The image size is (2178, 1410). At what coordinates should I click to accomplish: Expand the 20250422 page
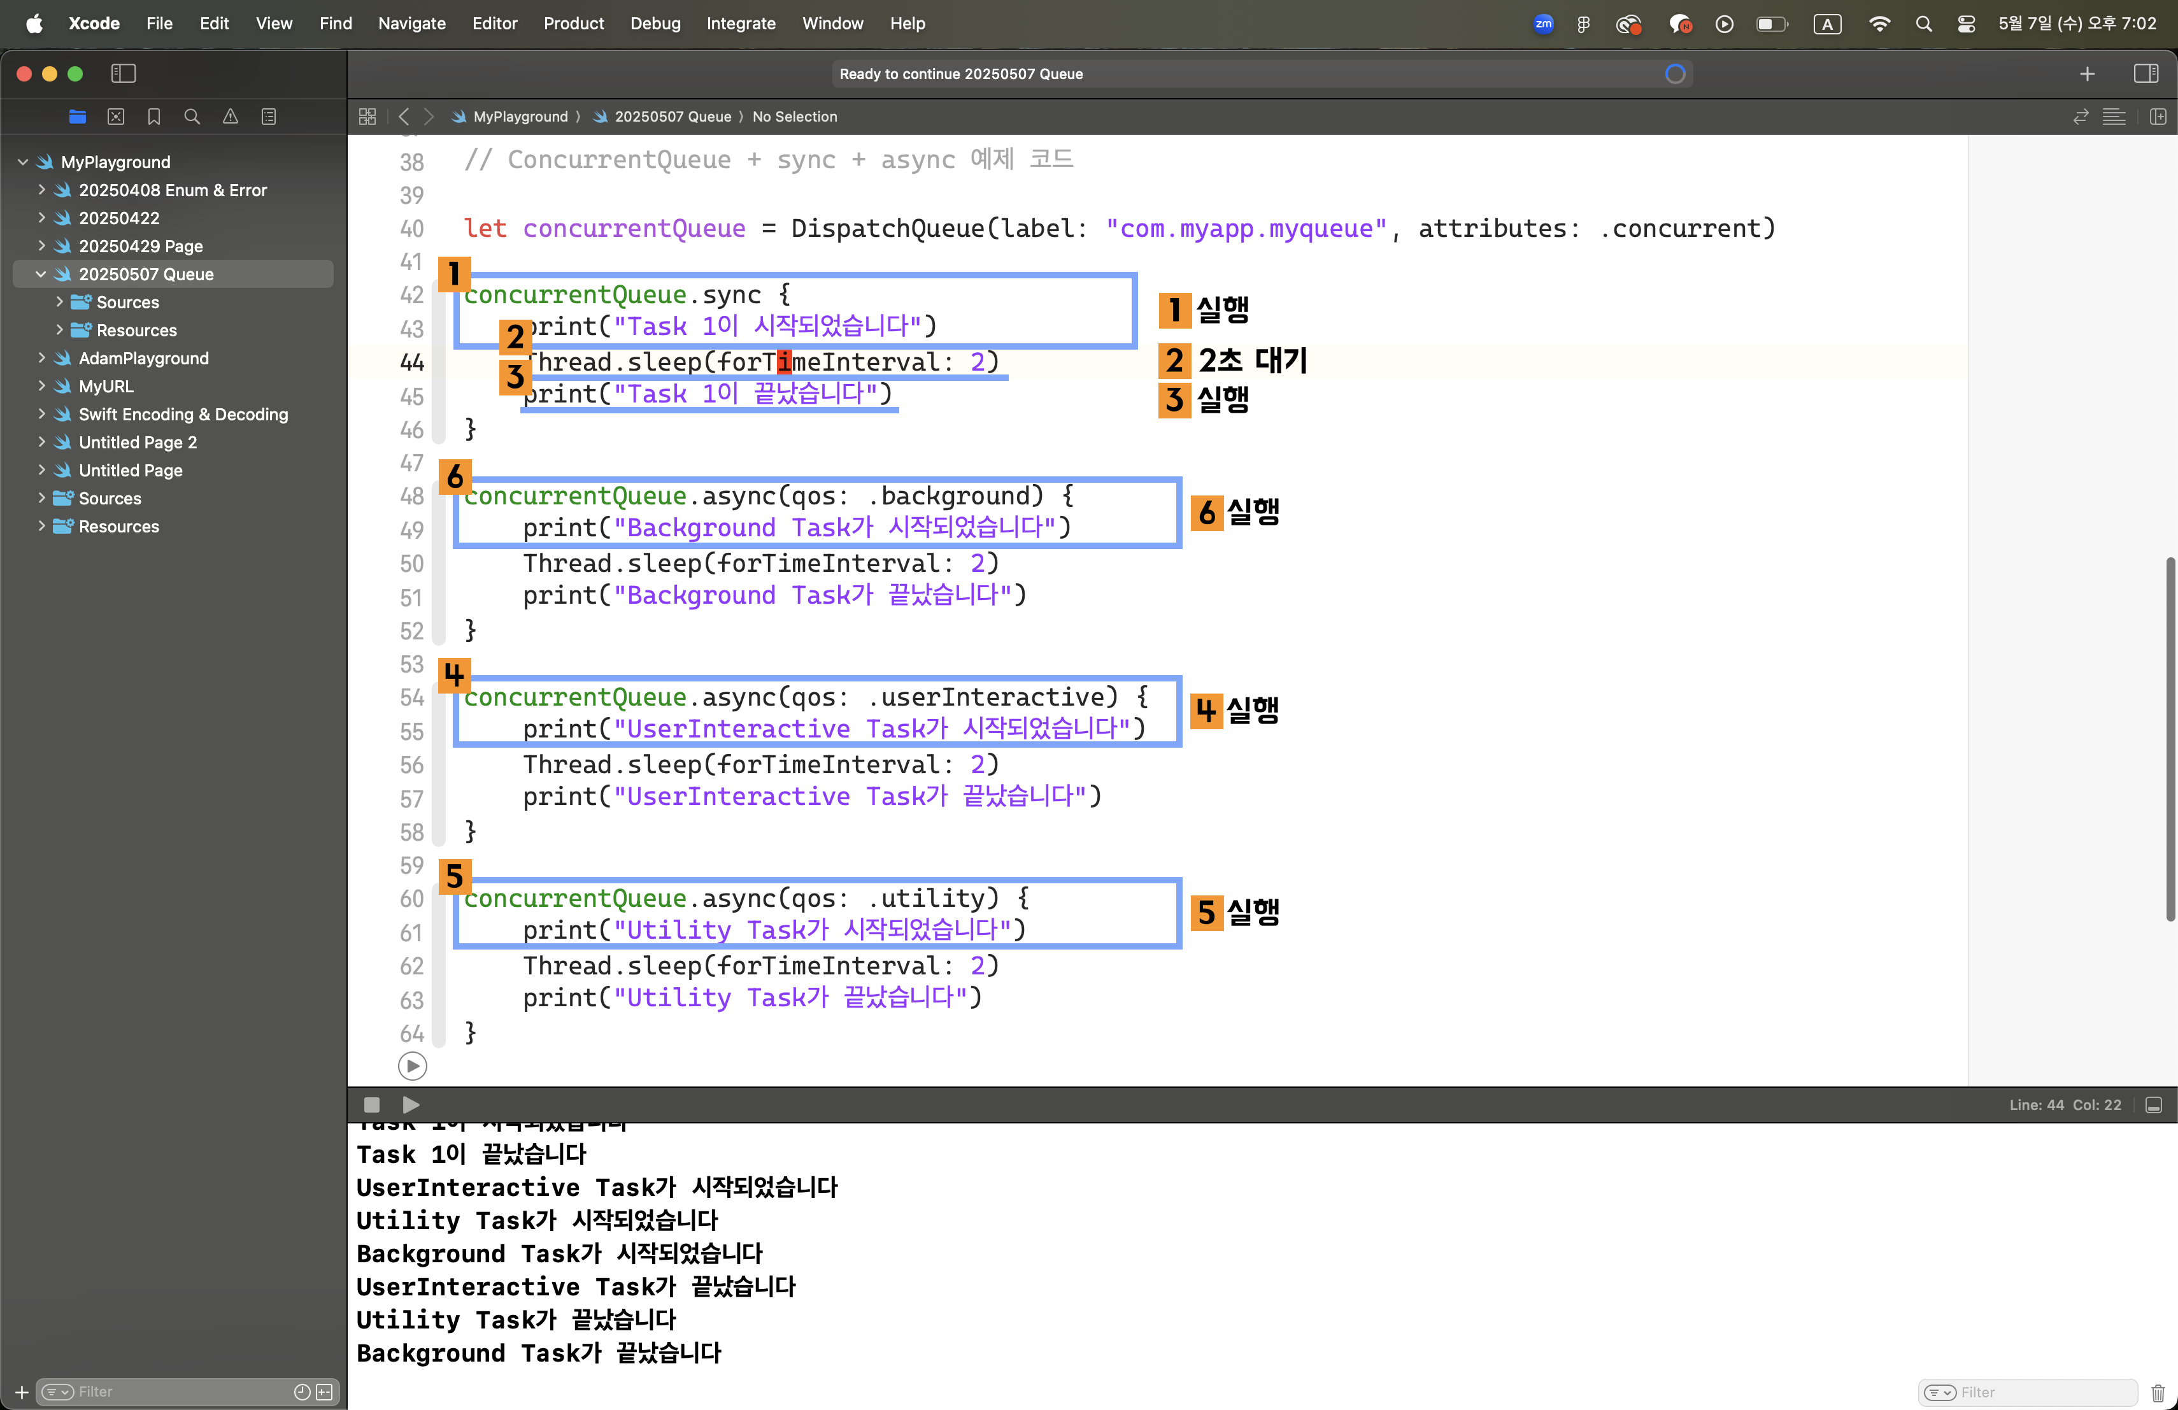click(x=41, y=218)
